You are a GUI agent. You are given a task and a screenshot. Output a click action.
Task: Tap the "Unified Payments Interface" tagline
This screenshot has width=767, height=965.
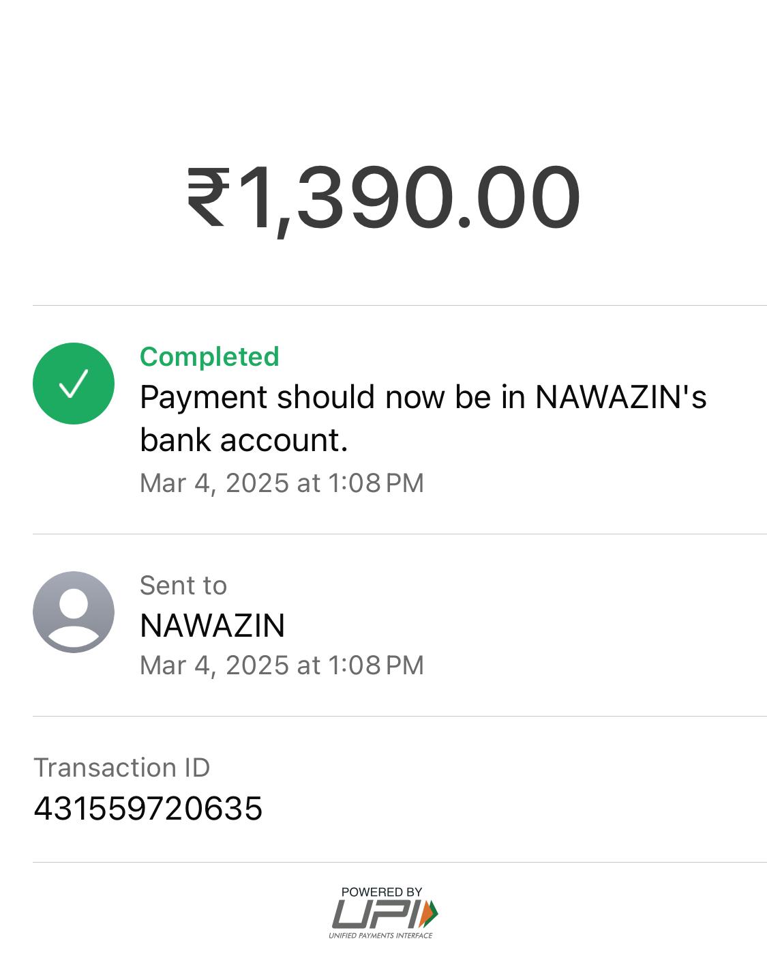[x=380, y=935]
